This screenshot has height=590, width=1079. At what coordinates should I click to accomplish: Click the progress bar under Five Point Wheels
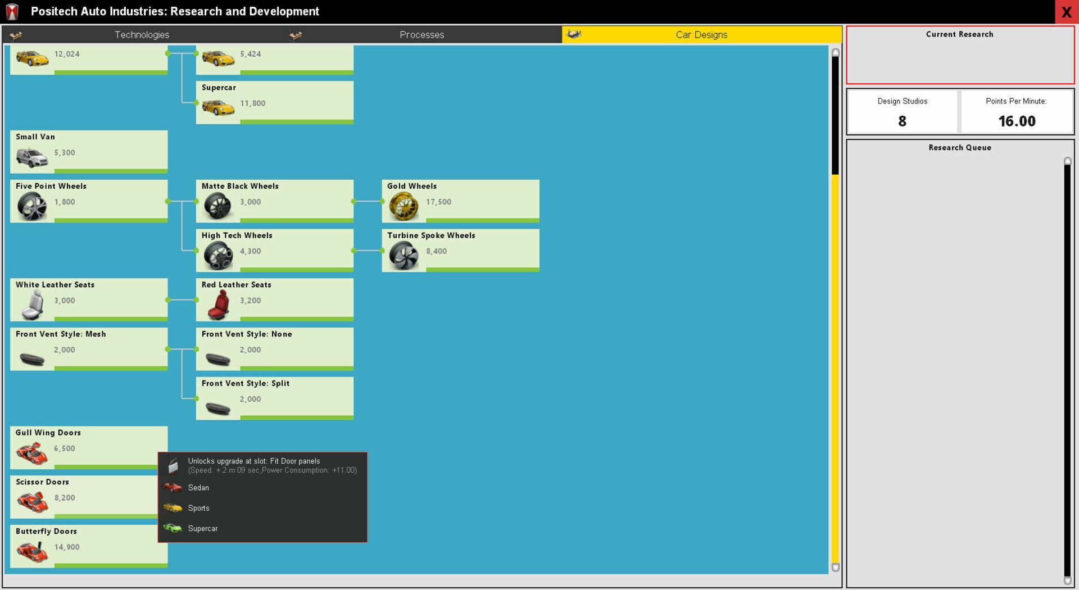(110, 220)
